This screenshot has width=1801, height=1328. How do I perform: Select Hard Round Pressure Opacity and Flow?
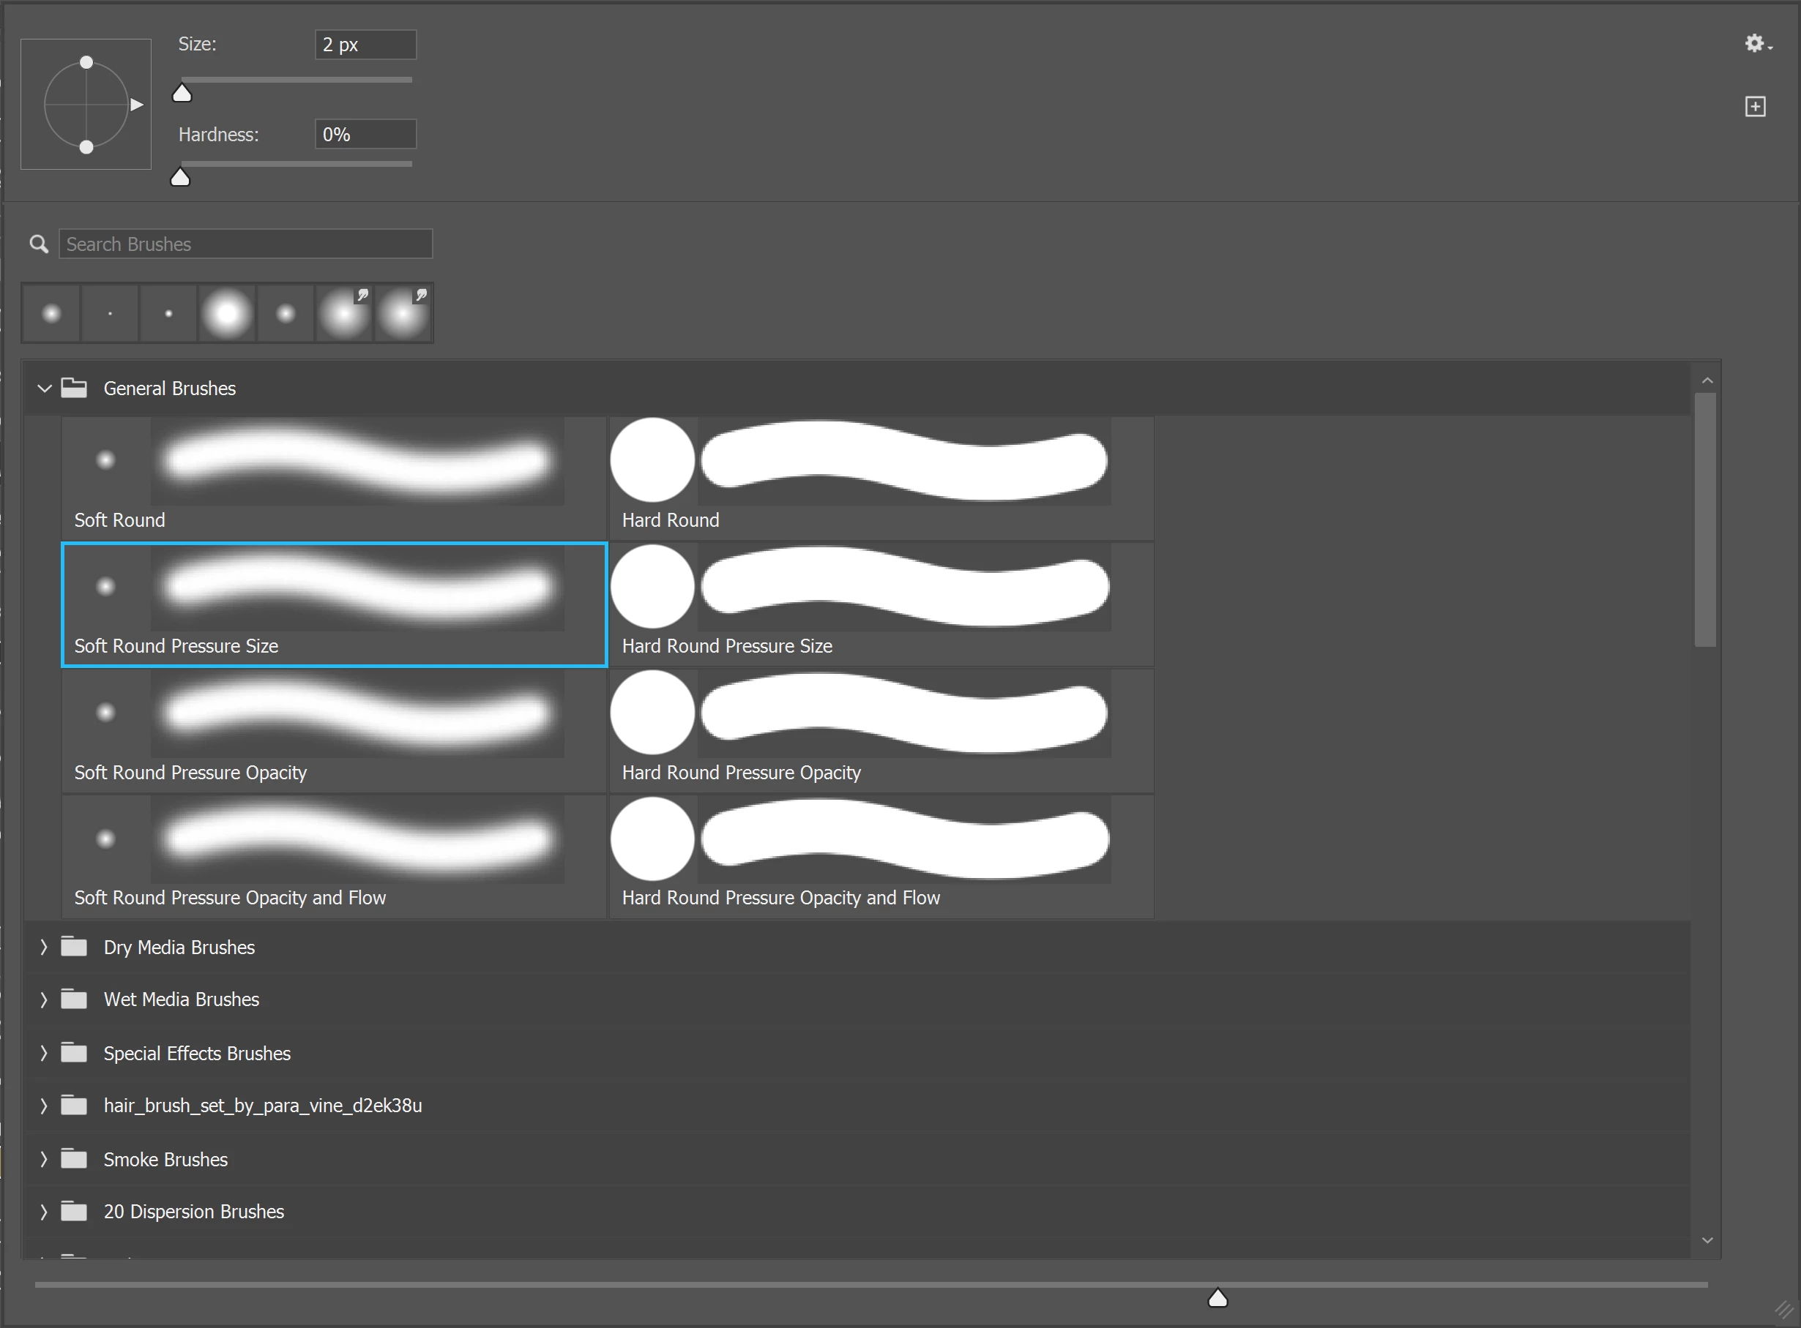(881, 856)
